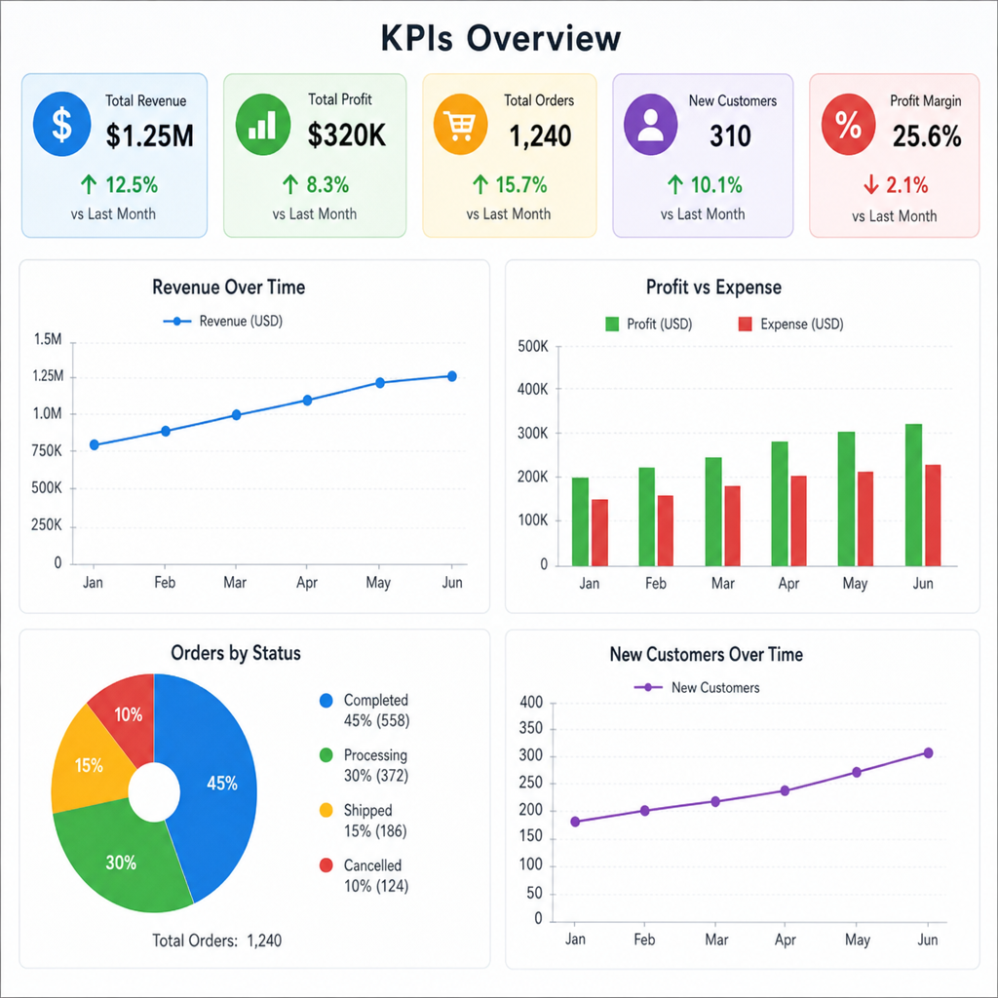The height and width of the screenshot is (998, 998).
Task: Click the New Customers Over Time chart title
Action: (x=707, y=654)
